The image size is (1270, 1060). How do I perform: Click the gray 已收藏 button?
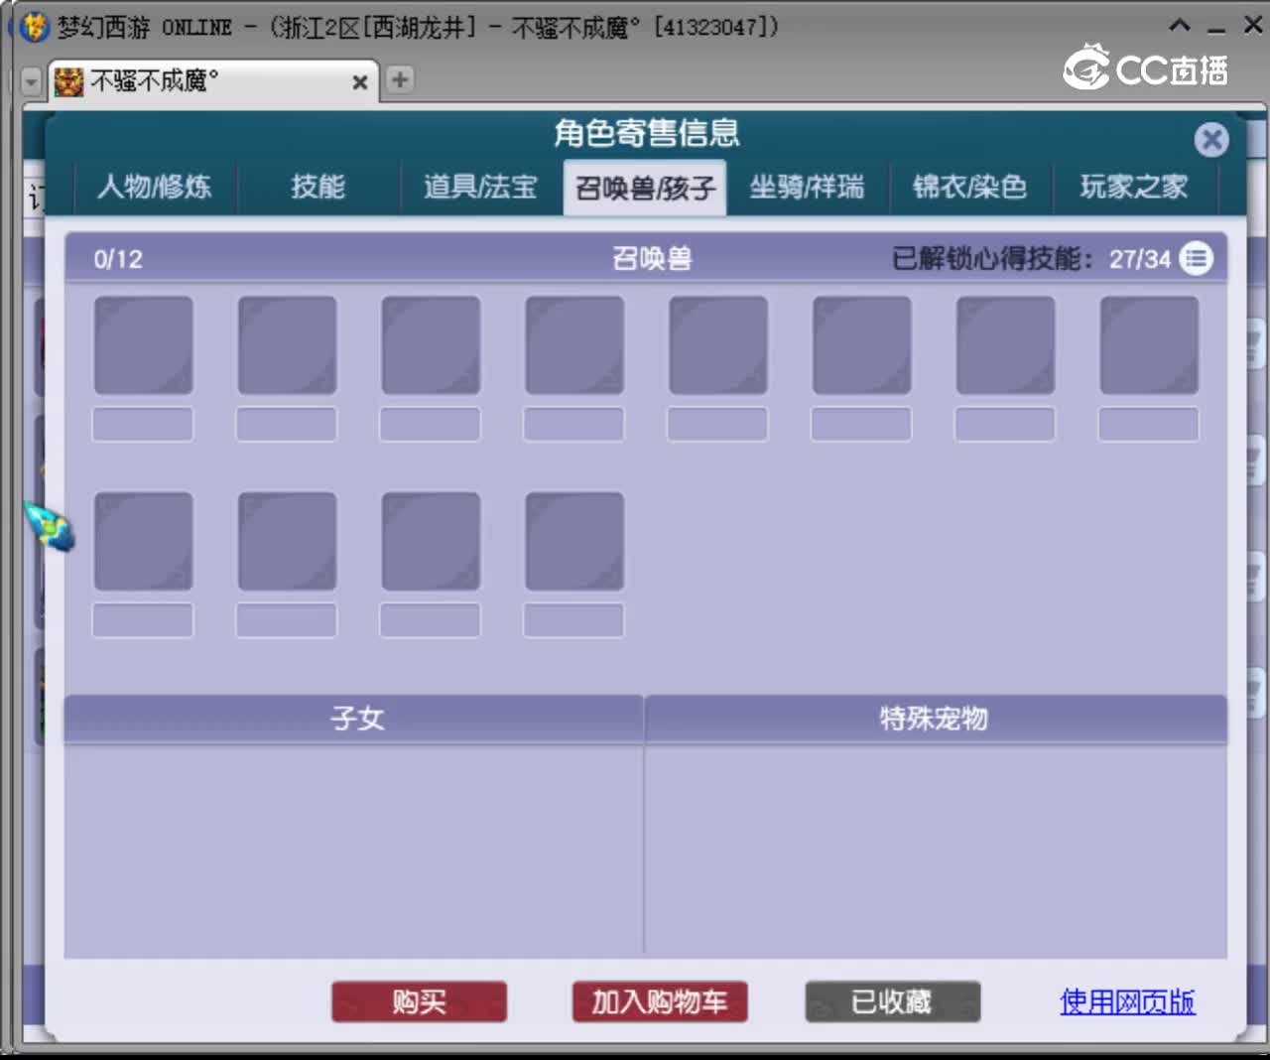[892, 1001]
